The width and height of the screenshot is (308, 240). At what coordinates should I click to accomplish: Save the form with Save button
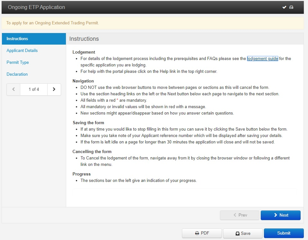243,233
